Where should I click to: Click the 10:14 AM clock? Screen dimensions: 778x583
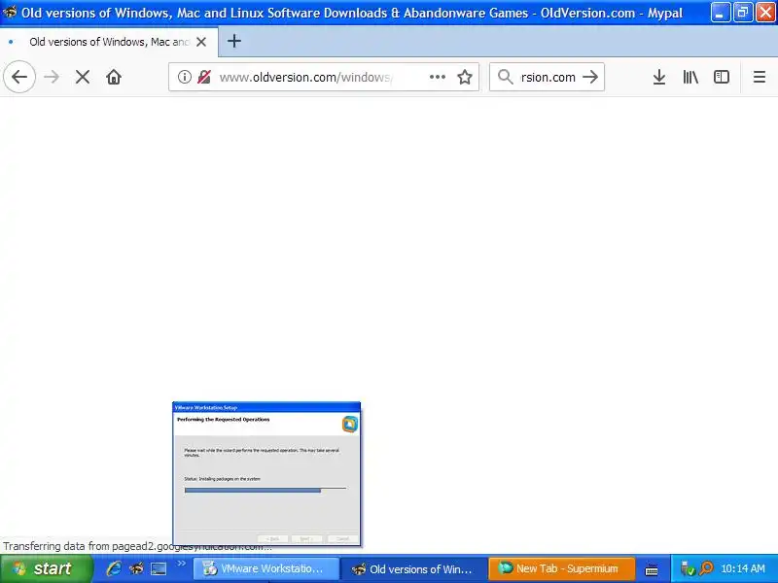[743, 568]
